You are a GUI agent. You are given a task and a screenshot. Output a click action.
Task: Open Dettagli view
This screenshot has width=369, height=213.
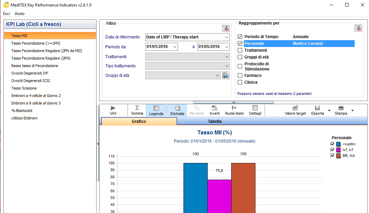[x=255, y=110]
